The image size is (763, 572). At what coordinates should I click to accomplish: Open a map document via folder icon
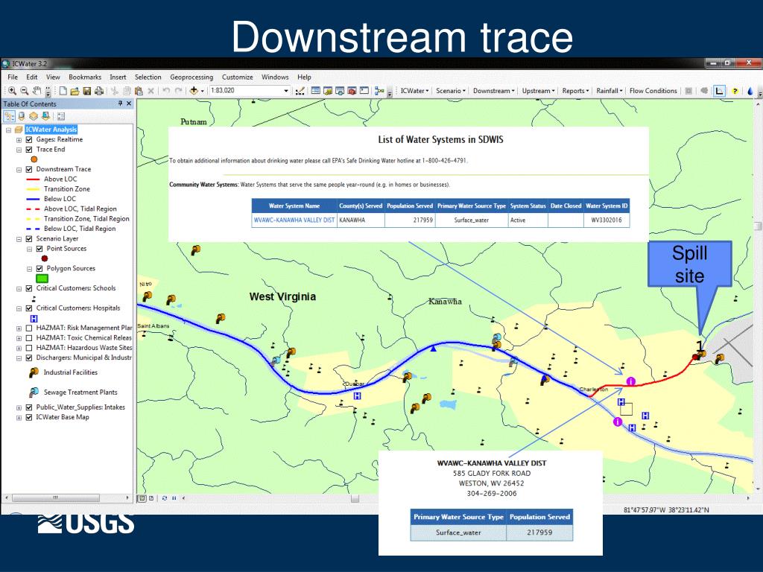tap(75, 91)
